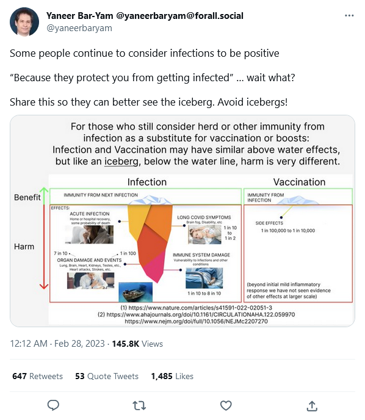The width and height of the screenshot is (365, 420).
Task: Open the share upload icon
Action: [x=312, y=405]
